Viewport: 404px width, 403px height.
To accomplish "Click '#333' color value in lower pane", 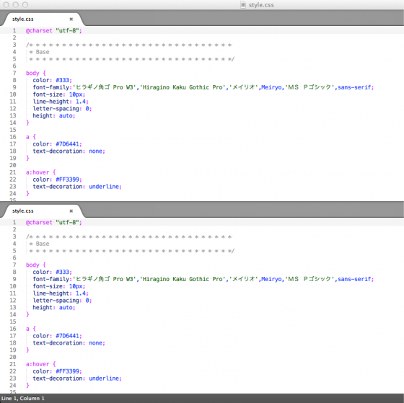I will 63,272.
